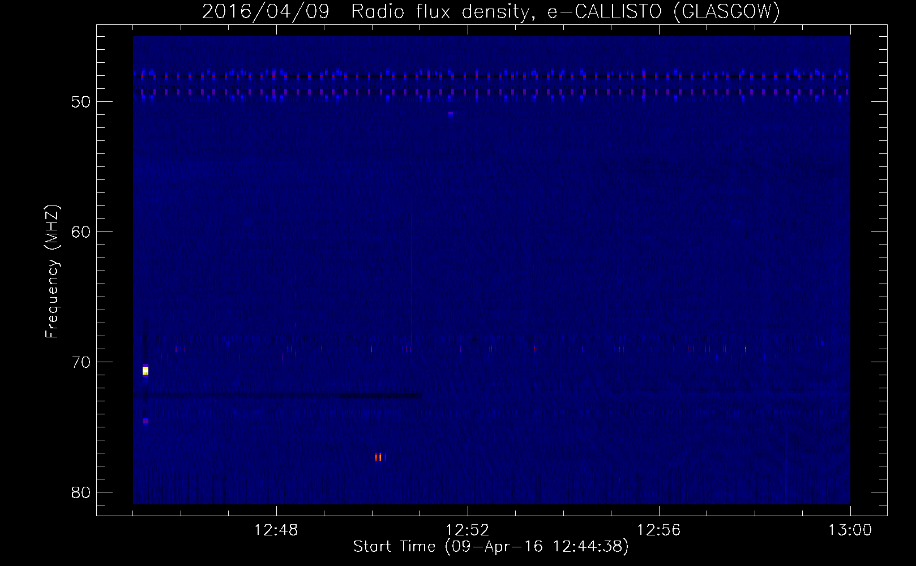Click the 12:52 time tick label
This screenshot has height=566, width=916.
click(468, 530)
